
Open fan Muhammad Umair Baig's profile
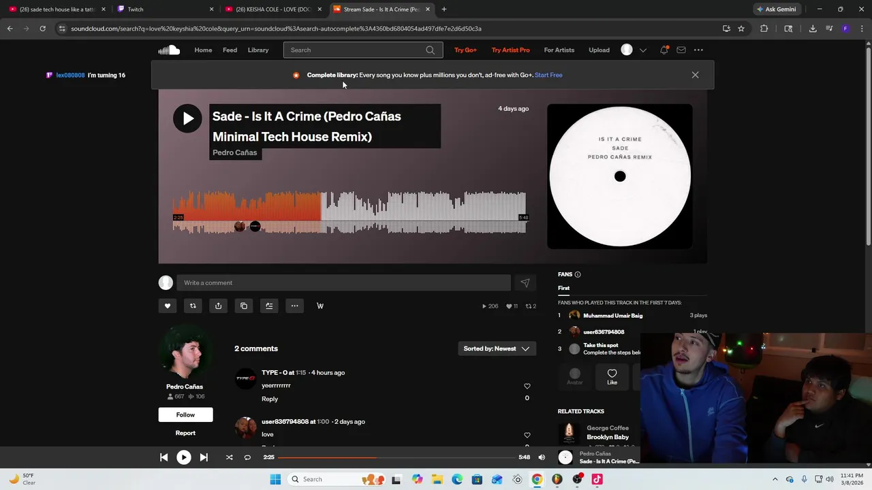[612, 315]
